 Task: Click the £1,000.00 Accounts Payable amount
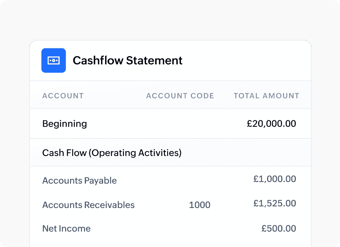point(275,179)
